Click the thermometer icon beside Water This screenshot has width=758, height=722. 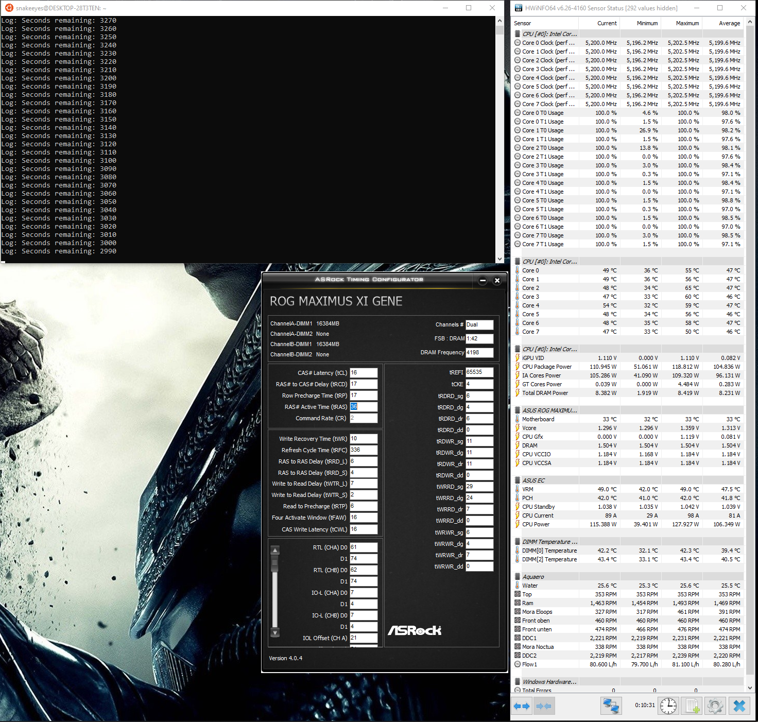[x=518, y=586]
